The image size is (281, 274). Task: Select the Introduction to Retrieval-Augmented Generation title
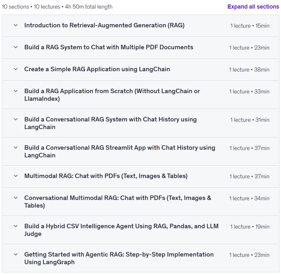pyautogui.click(x=104, y=25)
